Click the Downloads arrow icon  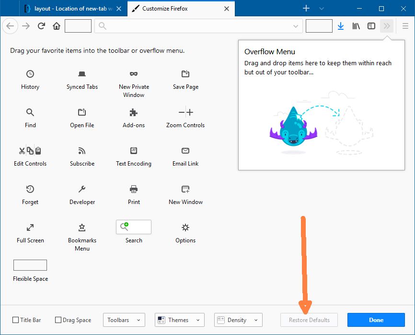(341, 26)
